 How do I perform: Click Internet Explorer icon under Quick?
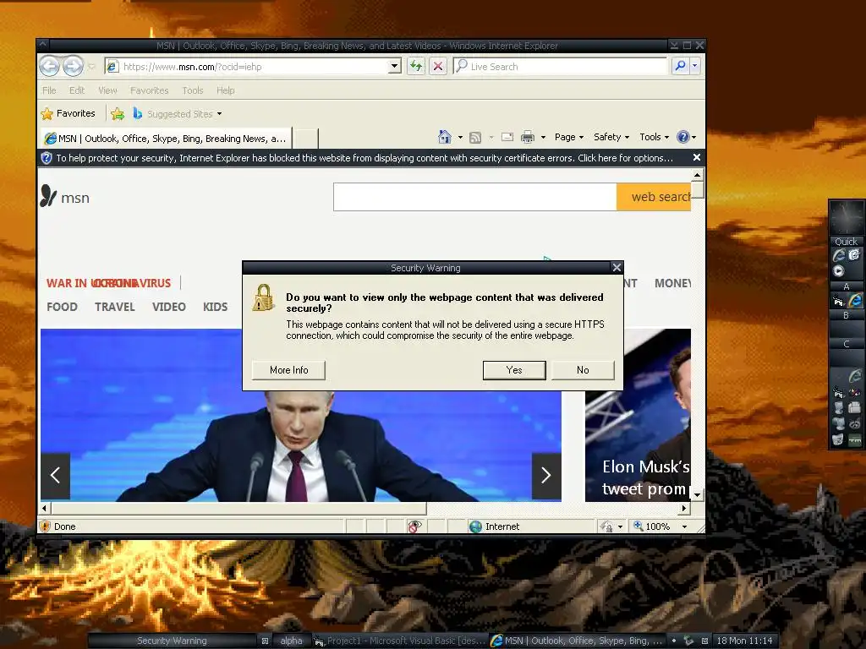tap(839, 255)
